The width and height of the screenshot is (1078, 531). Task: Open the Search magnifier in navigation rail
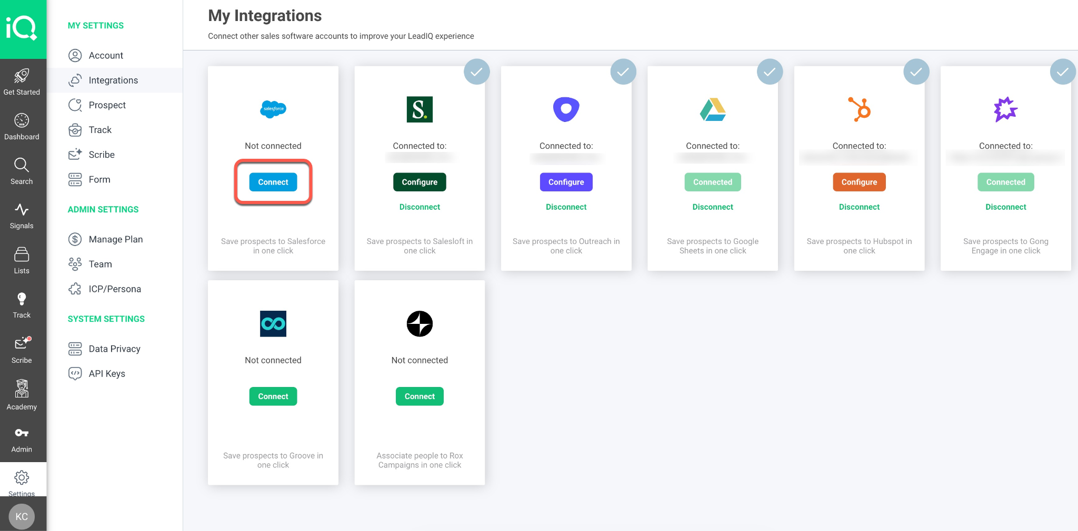pyautogui.click(x=22, y=165)
